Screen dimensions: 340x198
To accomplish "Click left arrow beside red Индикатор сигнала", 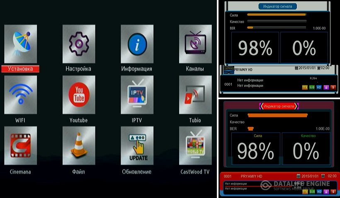I will coord(261,106).
